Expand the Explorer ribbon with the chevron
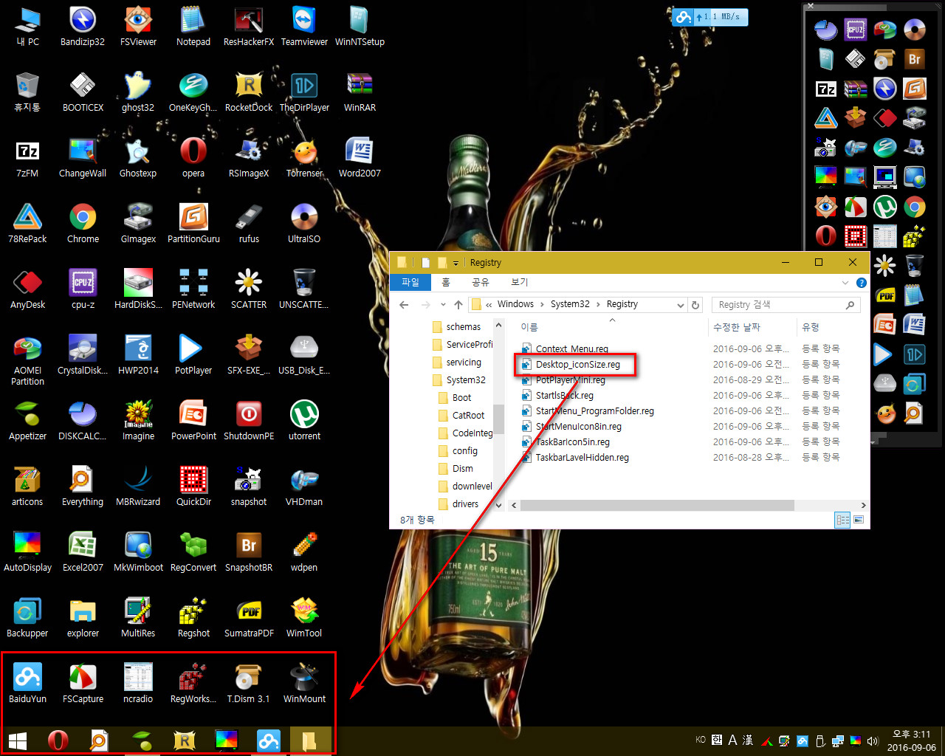Image resolution: width=945 pixels, height=756 pixels. coord(845,282)
